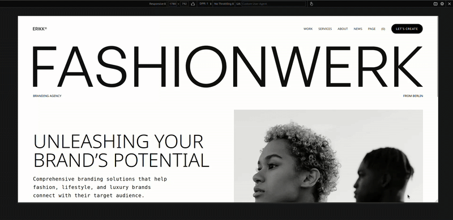
Task: Open responsive design mode settings gear
Action: [442, 4]
